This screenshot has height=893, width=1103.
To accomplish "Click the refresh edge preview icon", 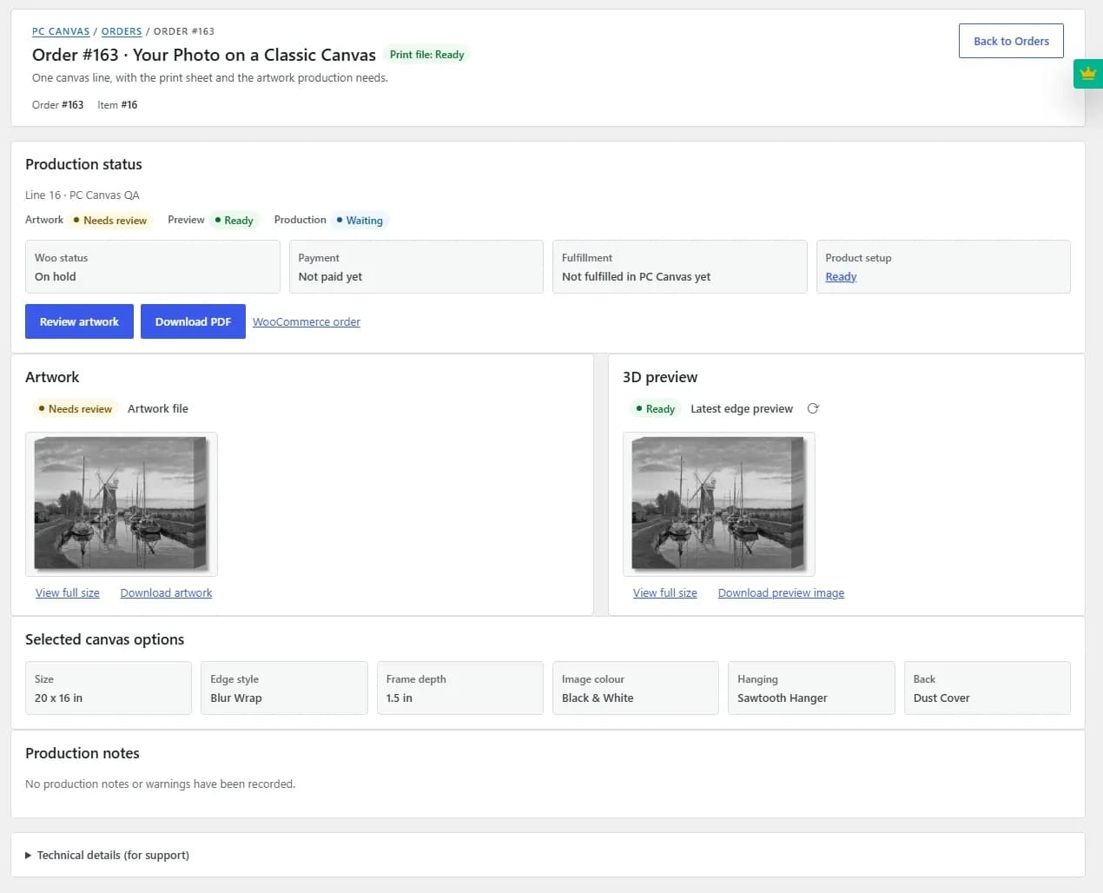I will pos(813,408).
